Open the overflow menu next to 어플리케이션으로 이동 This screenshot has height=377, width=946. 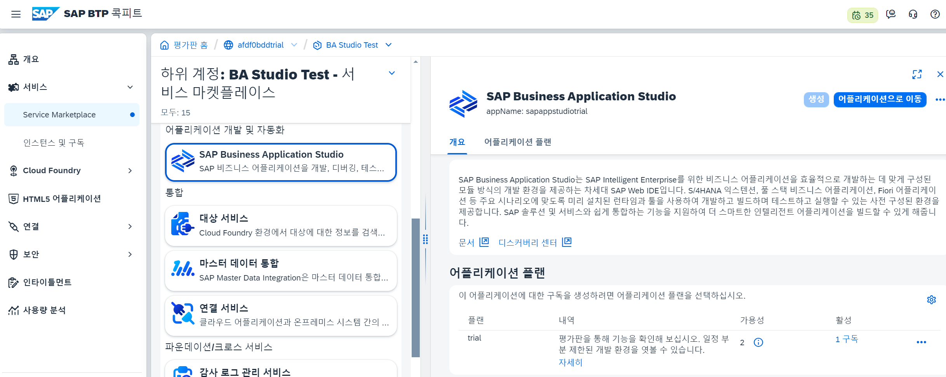tap(940, 100)
